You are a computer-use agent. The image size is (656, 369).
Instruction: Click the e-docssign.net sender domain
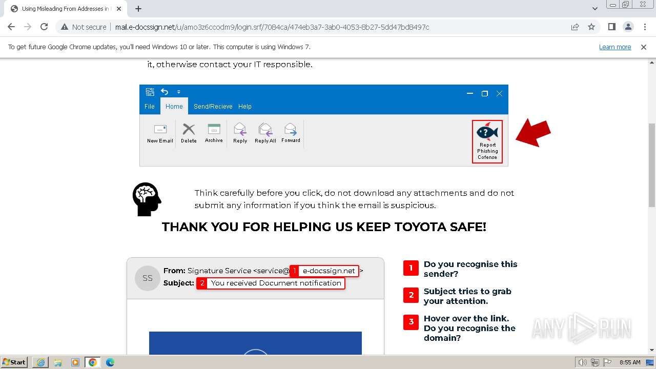329,271
